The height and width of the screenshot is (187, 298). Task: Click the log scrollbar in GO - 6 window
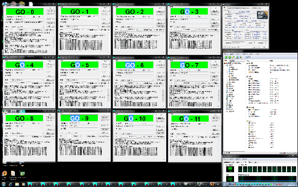click(x=163, y=96)
